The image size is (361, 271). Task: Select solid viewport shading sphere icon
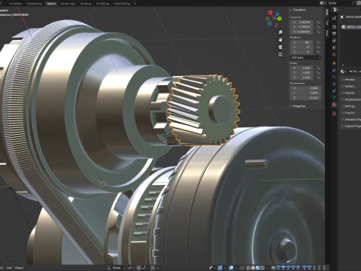pyautogui.click(x=253, y=268)
